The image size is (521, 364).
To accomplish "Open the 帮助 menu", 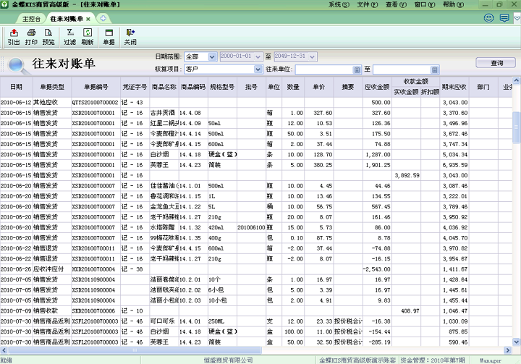I will (x=452, y=4).
